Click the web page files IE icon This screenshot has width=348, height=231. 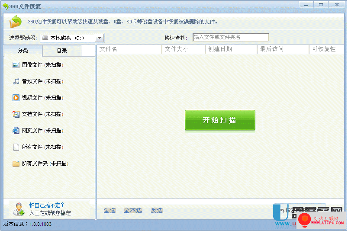pos(16,131)
